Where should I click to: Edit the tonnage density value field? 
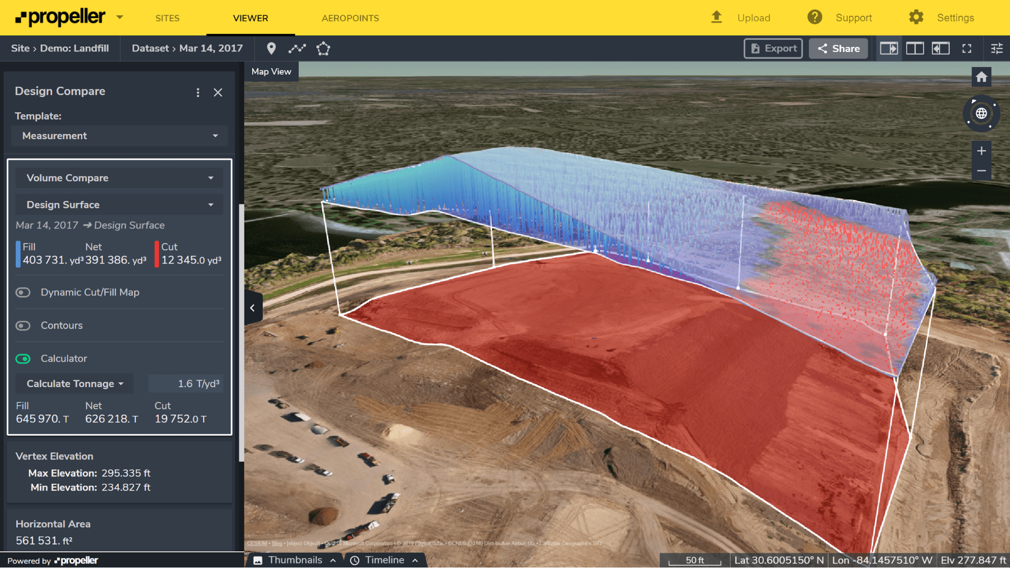click(x=185, y=383)
